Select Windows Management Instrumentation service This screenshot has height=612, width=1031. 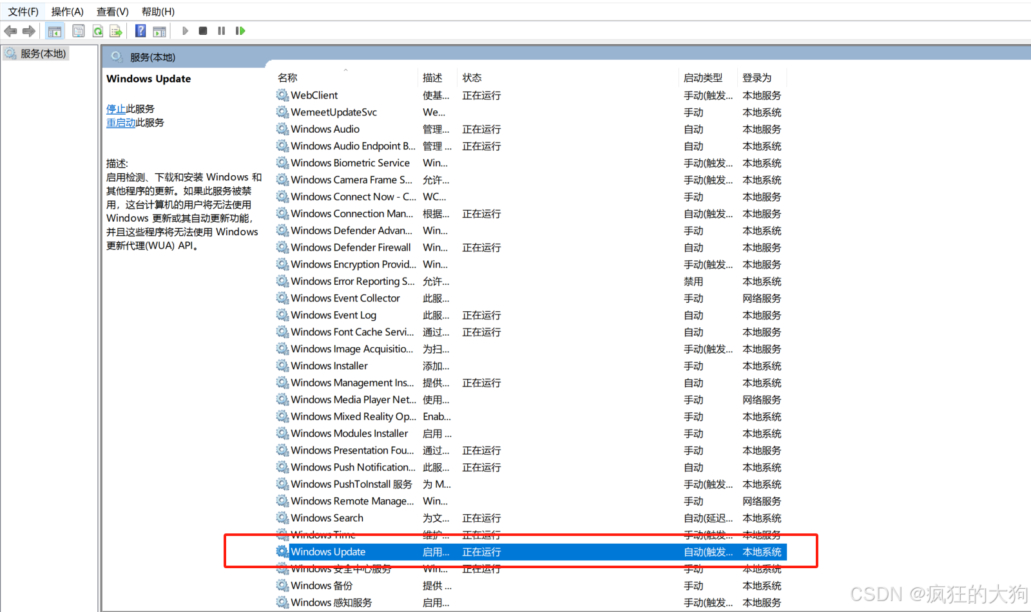click(531, 383)
